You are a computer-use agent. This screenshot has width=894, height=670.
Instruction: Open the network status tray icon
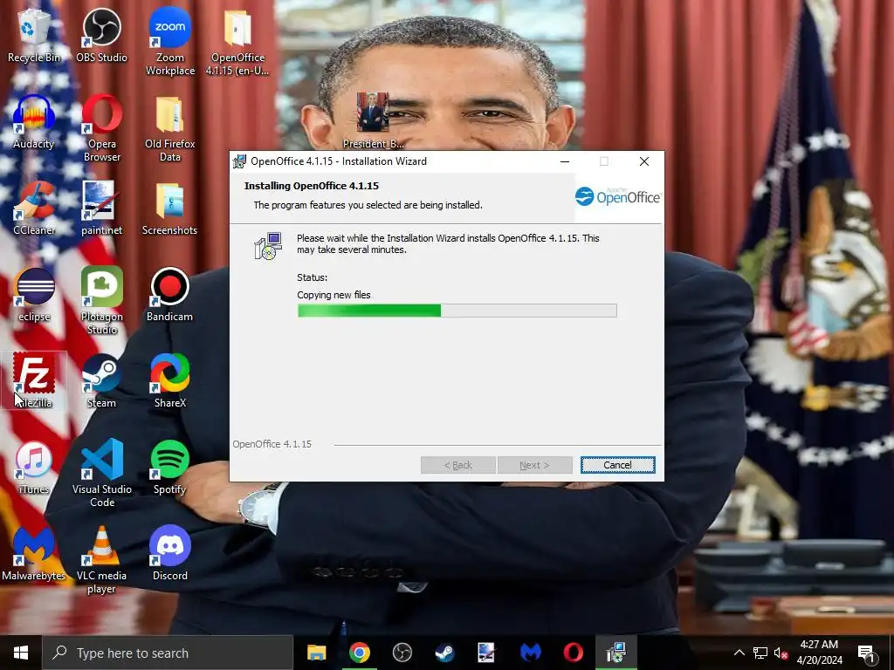pos(760,653)
